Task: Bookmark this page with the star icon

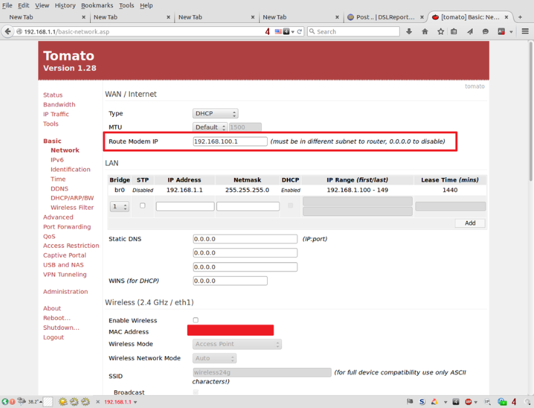Action: [440, 31]
